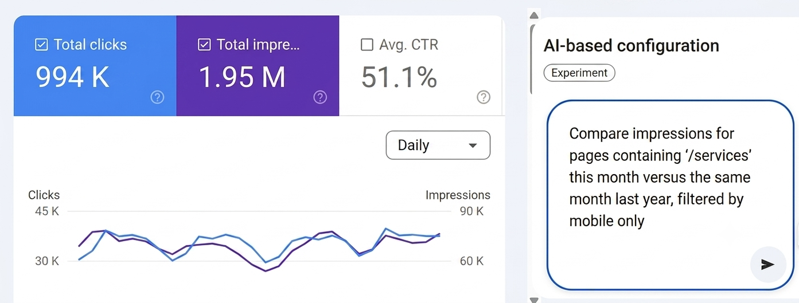
Task: Click the Impressions axis label
Action: coord(458,195)
